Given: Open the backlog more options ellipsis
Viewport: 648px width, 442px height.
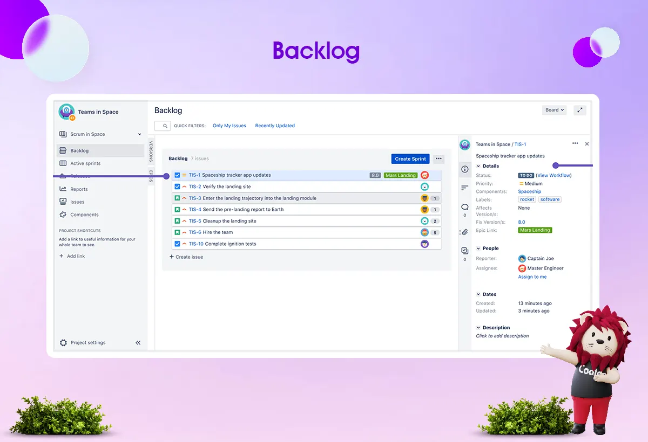Looking at the screenshot, I should pyautogui.click(x=438, y=159).
